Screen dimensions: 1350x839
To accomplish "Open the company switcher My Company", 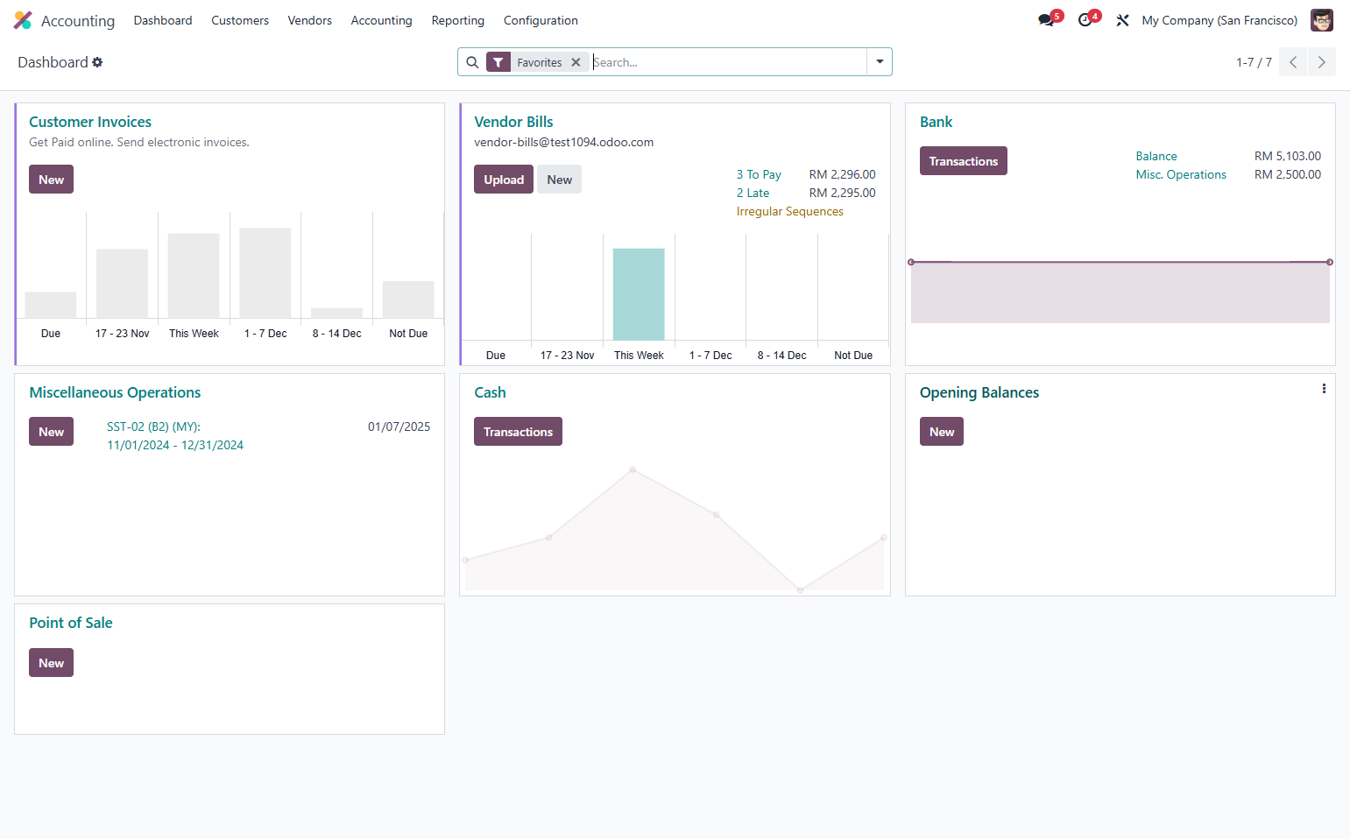I will coord(1219,20).
